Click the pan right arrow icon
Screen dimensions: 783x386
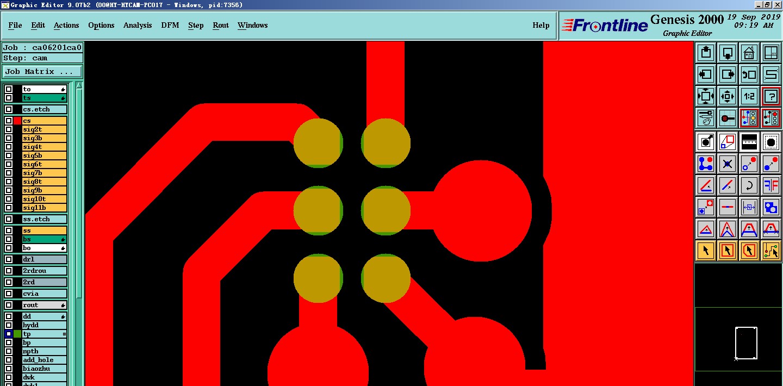(x=728, y=74)
